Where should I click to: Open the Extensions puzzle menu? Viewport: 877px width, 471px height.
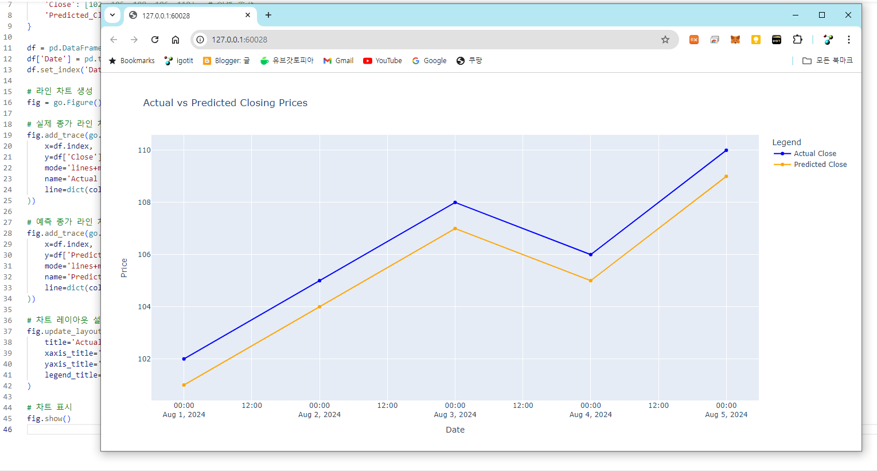pos(797,40)
